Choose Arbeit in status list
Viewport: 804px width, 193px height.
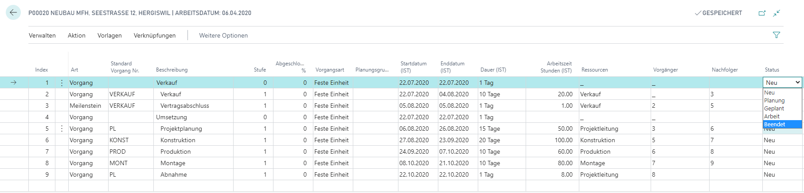[782, 117]
